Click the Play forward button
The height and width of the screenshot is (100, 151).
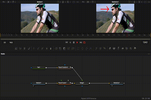[77, 42]
